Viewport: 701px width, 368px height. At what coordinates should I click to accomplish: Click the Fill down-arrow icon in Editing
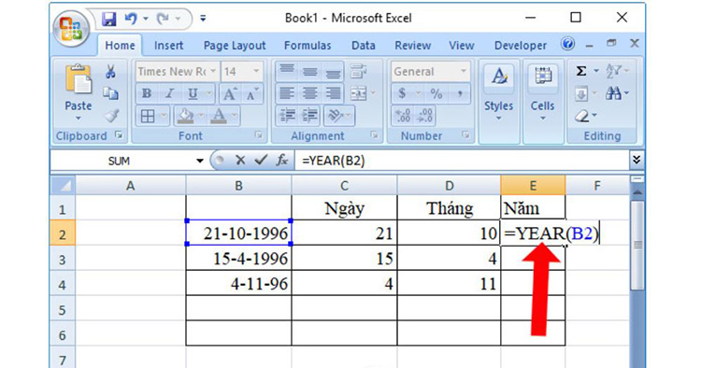pos(581,93)
